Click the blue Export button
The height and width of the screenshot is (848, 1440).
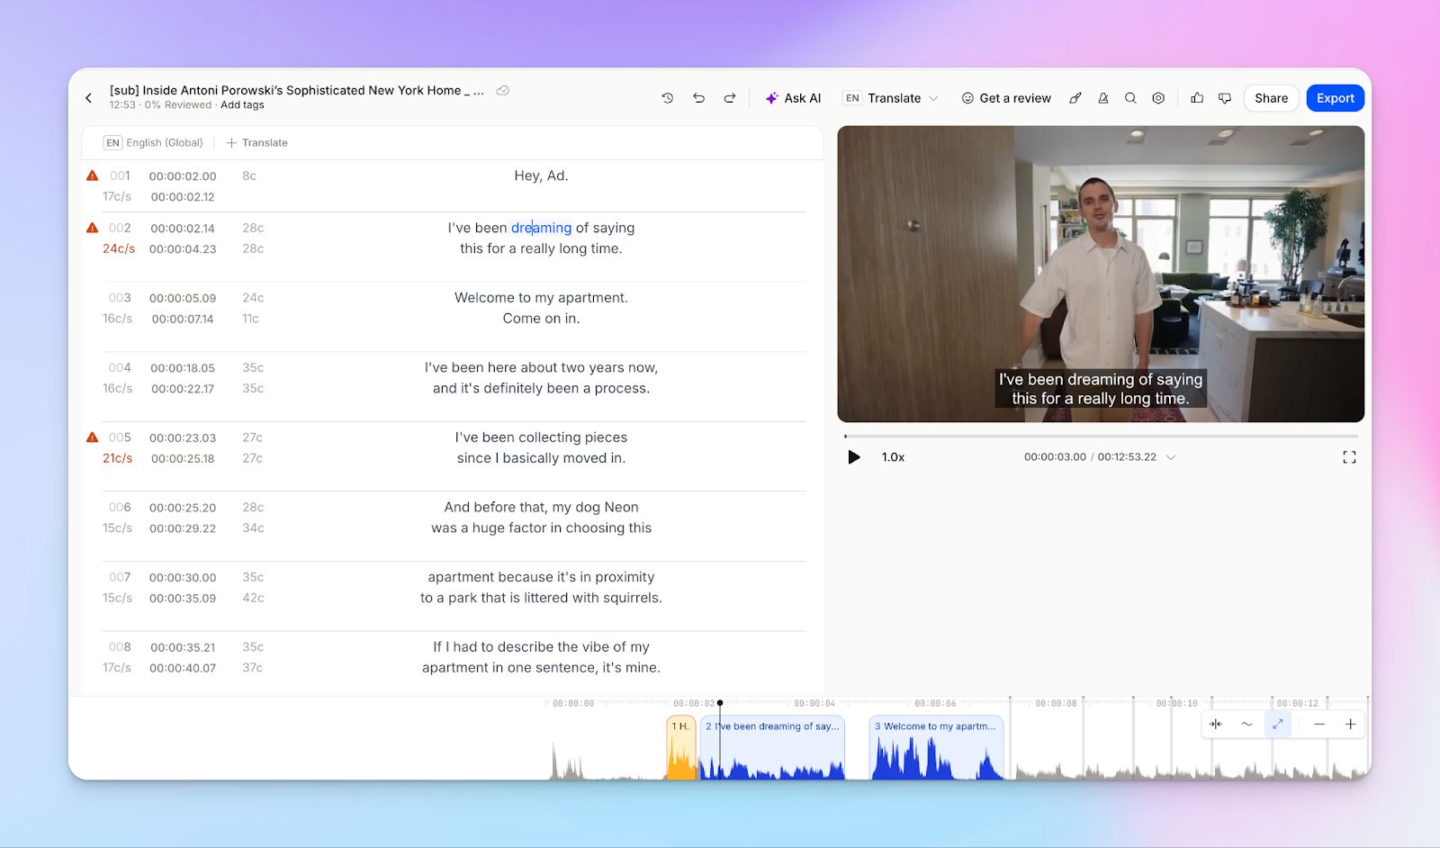[x=1335, y=98]
